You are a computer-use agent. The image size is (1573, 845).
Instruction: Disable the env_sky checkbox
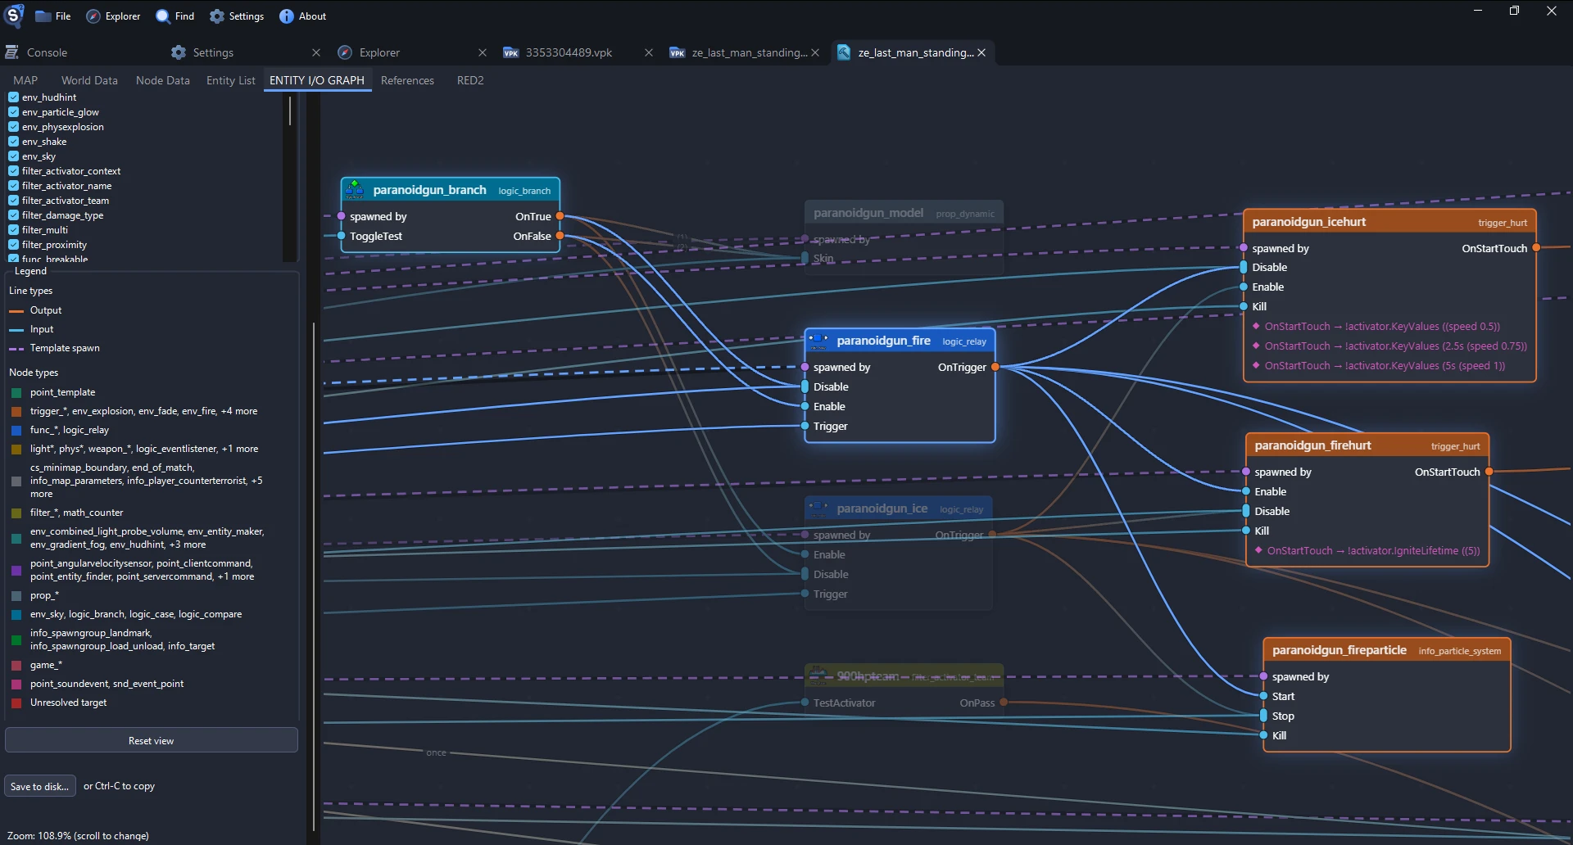(x=13, y=156)
